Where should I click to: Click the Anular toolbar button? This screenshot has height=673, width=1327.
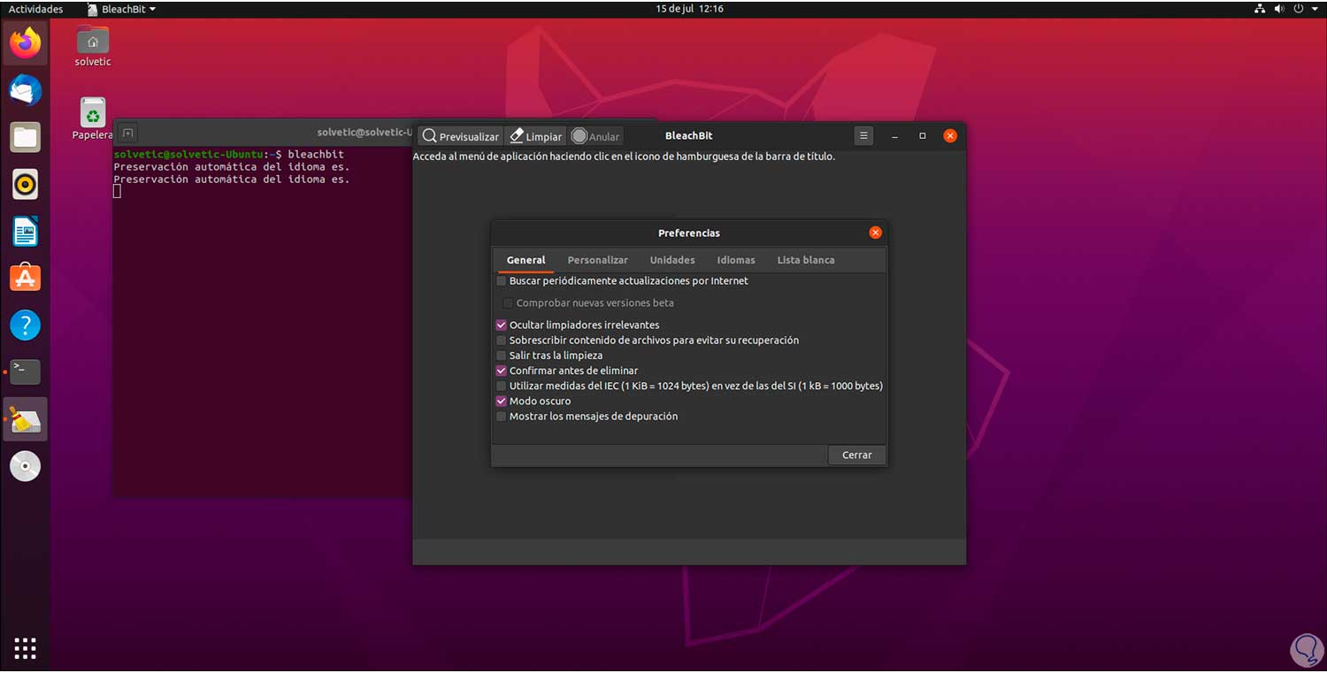coord(595,136)
